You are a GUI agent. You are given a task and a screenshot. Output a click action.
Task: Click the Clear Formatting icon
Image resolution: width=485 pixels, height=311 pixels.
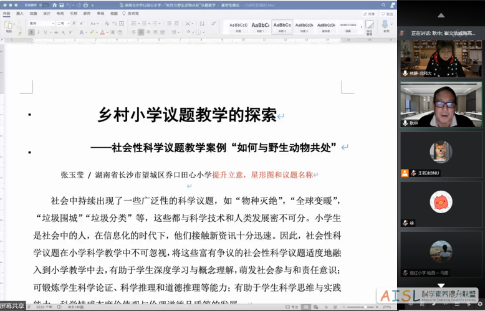tap(107, 24)
